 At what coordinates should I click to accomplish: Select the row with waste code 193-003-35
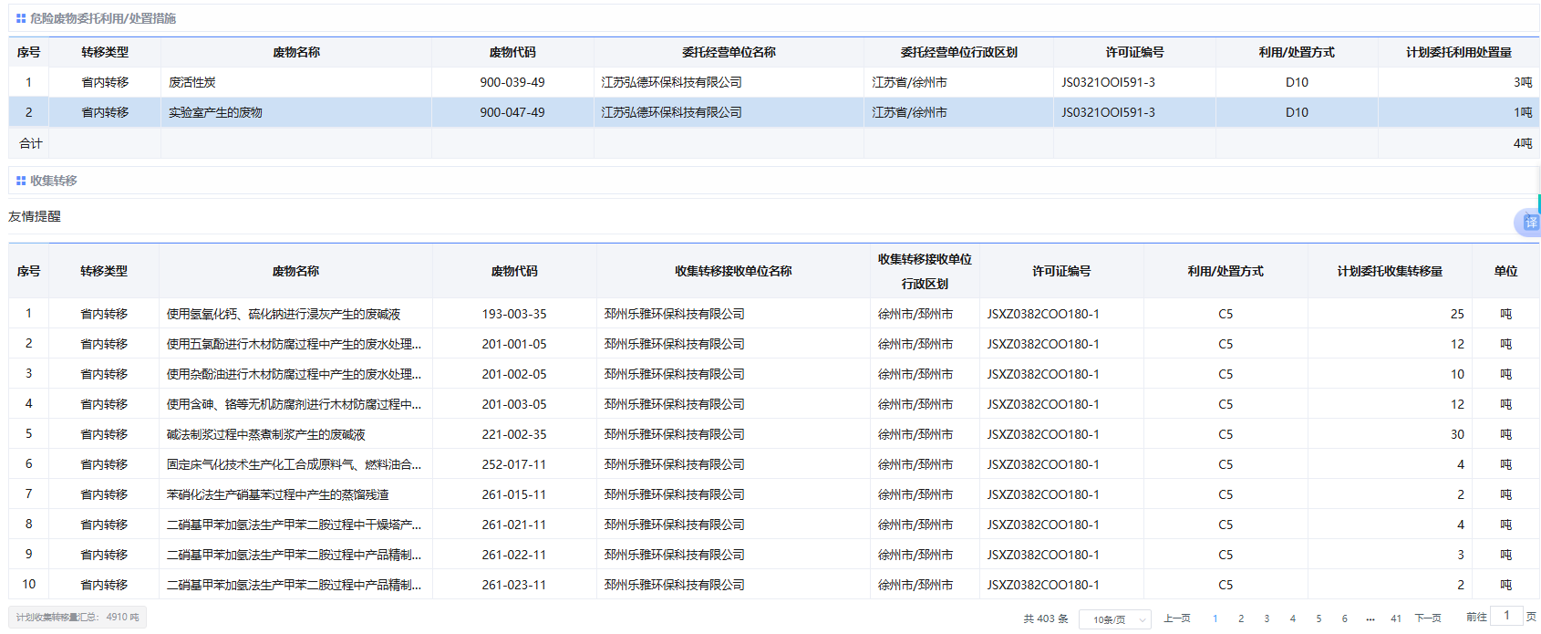(513, 314)
